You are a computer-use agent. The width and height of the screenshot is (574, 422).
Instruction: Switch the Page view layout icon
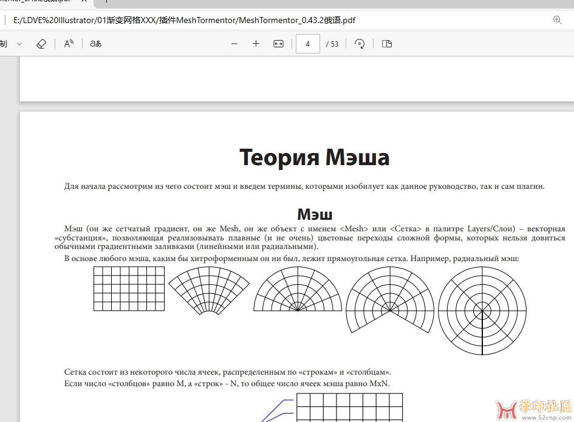tap(386, 44)
